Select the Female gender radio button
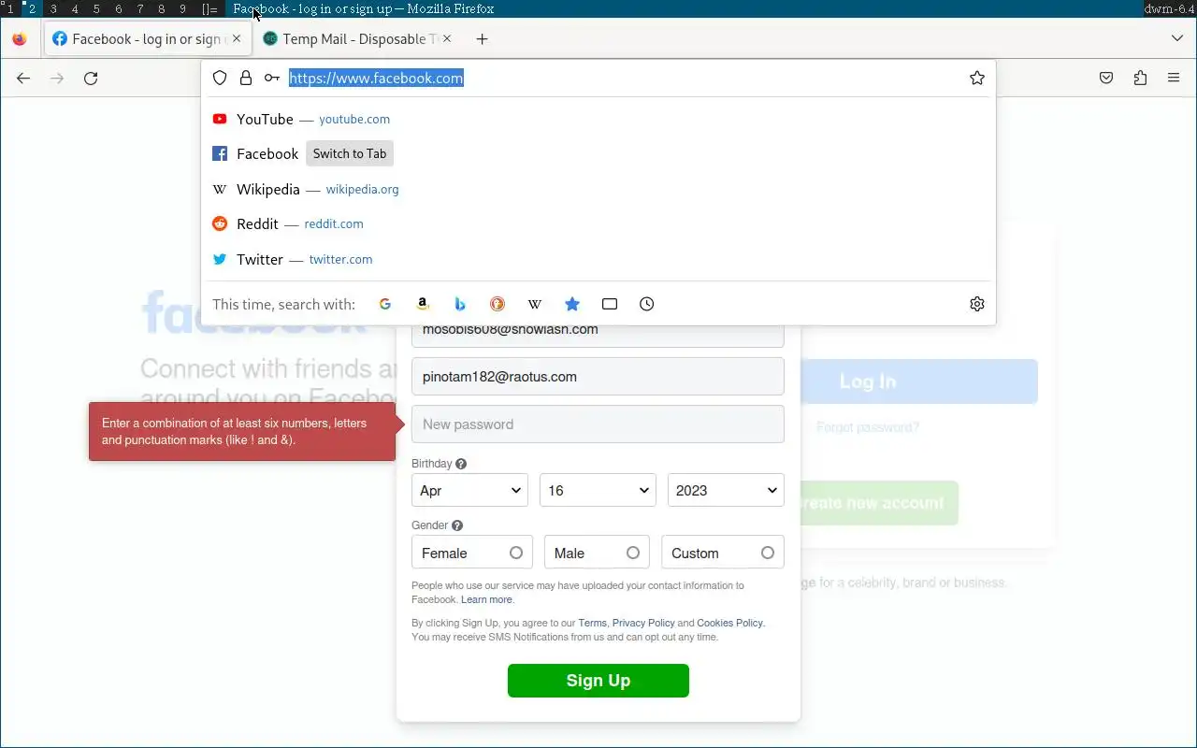 516,553
